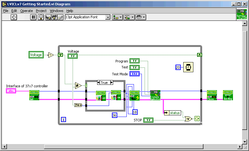The height and width of the screenshot is (151, 249).
Task: Click the 'Test Mode' label text
Action: [x=120, y=74]
